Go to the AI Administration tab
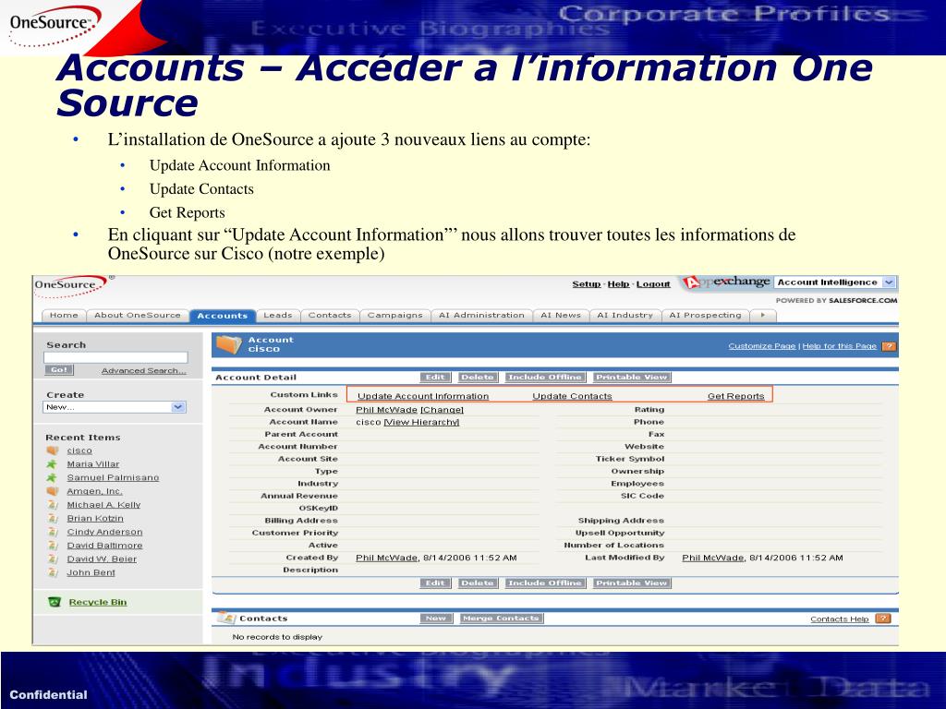The width and height of the screenshot is (946, 709). (x=481, y=315)
